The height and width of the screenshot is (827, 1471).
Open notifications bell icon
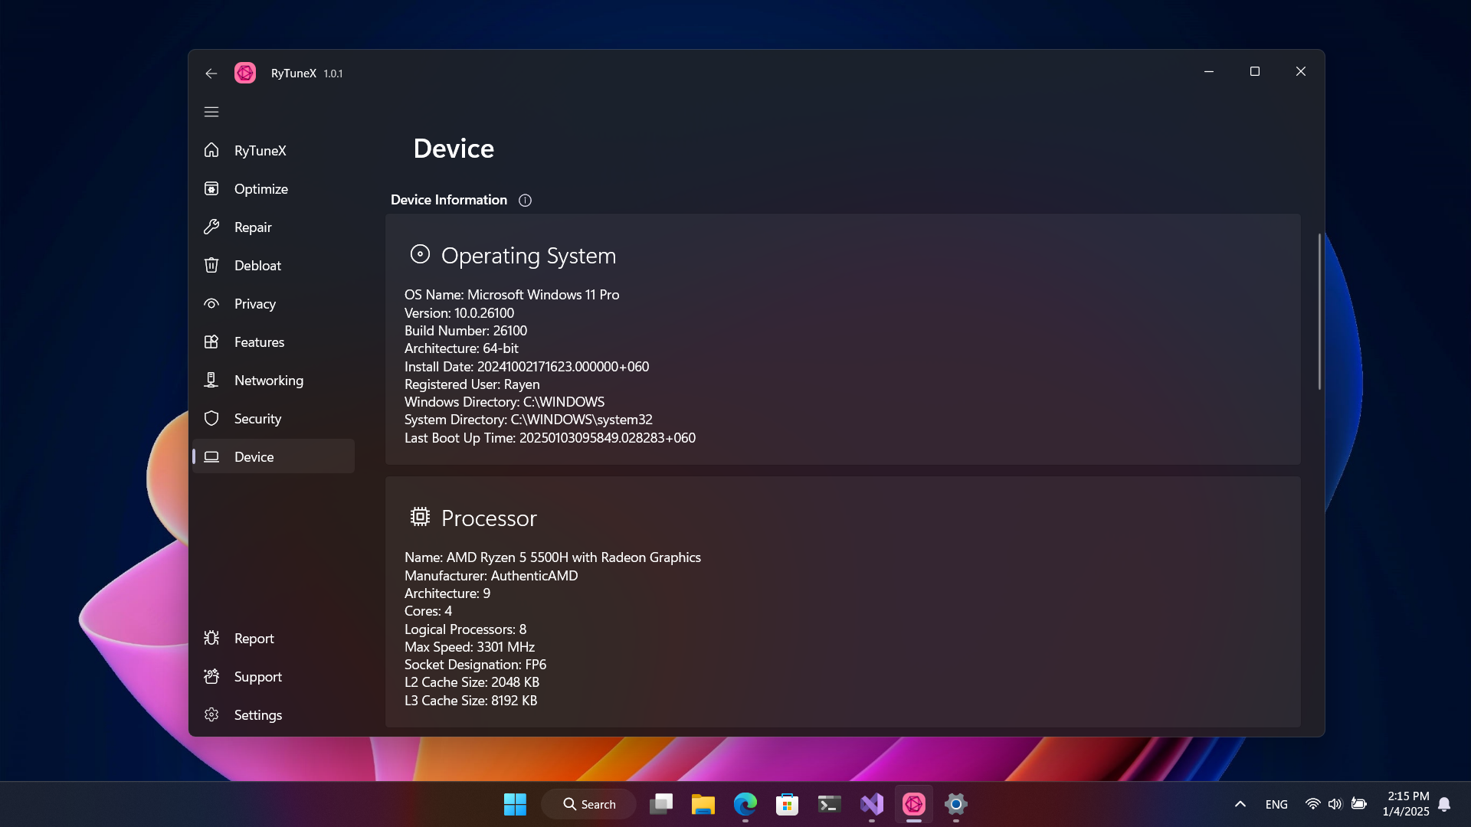(1444, 804)
